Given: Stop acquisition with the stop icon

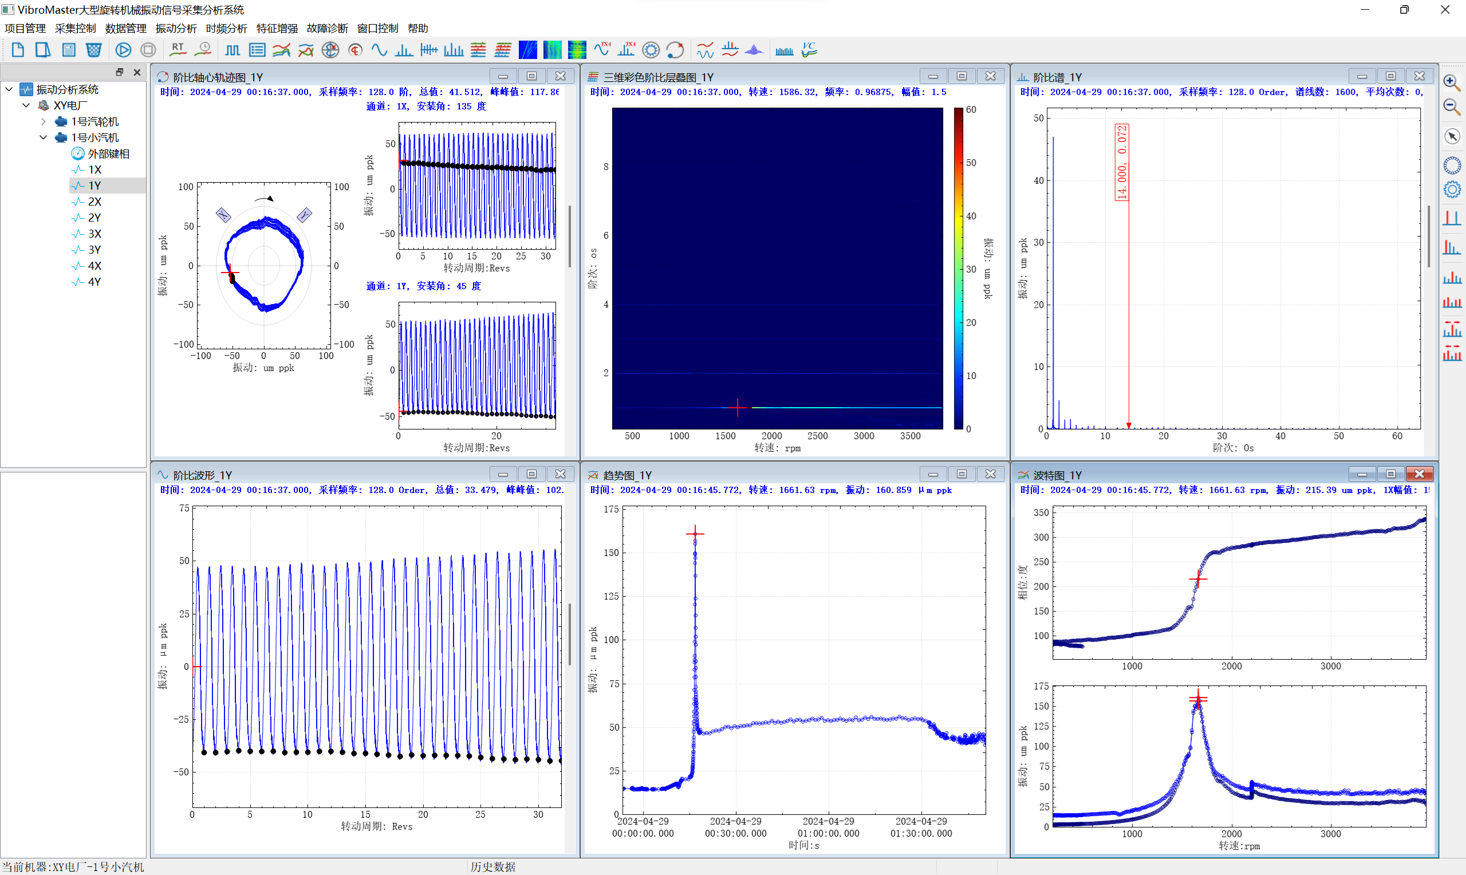Looking at the screenshot, I should 148,50.
